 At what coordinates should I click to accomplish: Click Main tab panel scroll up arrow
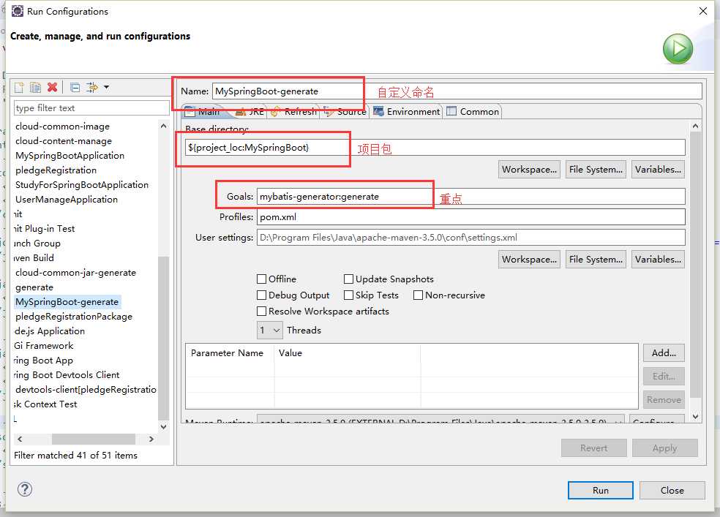click(x=695, y=126)
